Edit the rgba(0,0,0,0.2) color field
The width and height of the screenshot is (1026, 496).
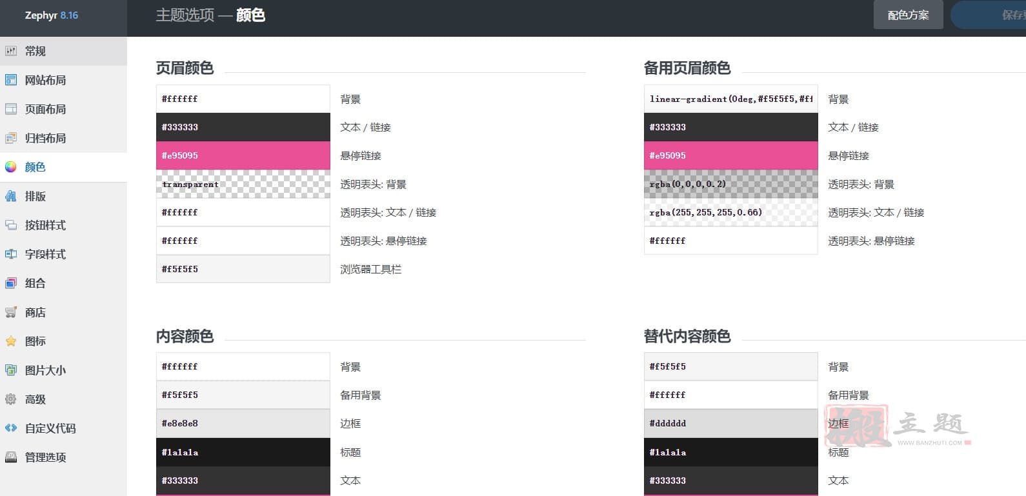click(731, 184)
